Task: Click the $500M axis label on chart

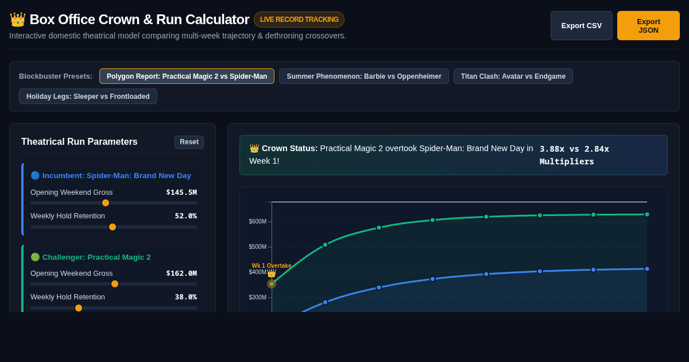Action: point(257,247)
